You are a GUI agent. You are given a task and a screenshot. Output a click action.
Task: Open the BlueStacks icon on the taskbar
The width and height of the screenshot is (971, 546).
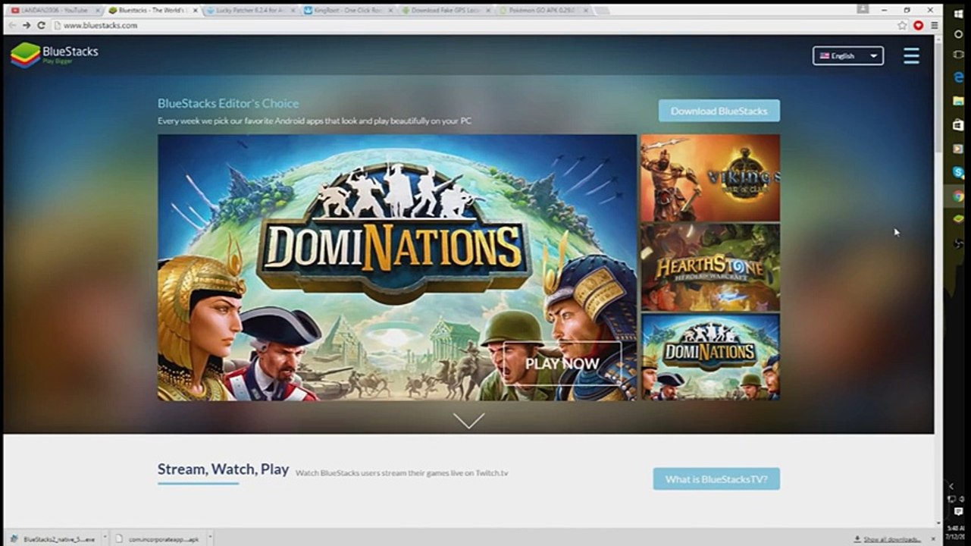point(958,219)
